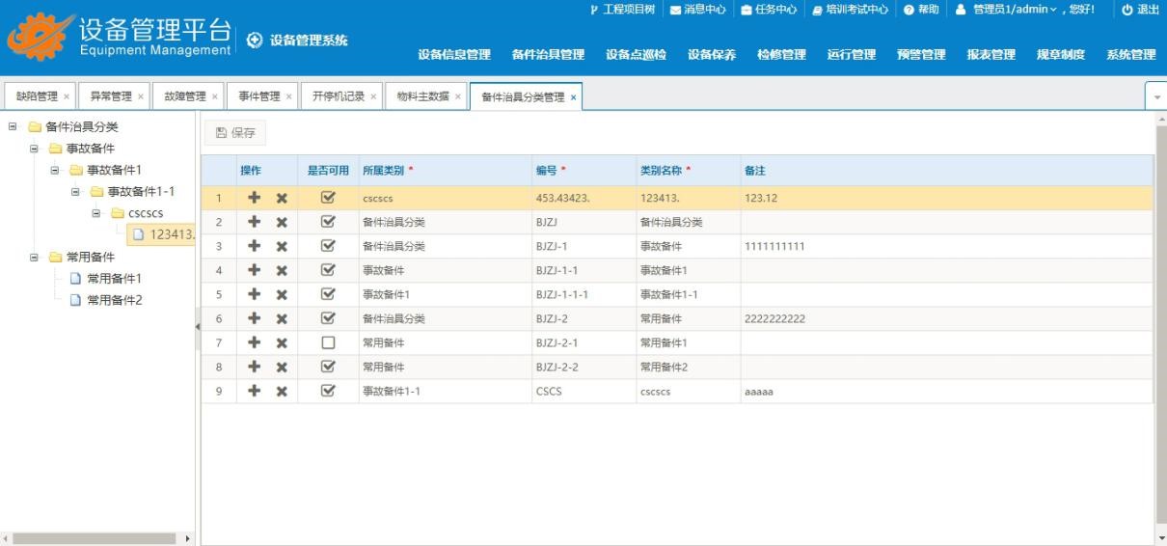The image size is (1167, 546).
Task: Toggle the availability checkbox for row 9 CSCS
Action: click(x=328, y=391)
